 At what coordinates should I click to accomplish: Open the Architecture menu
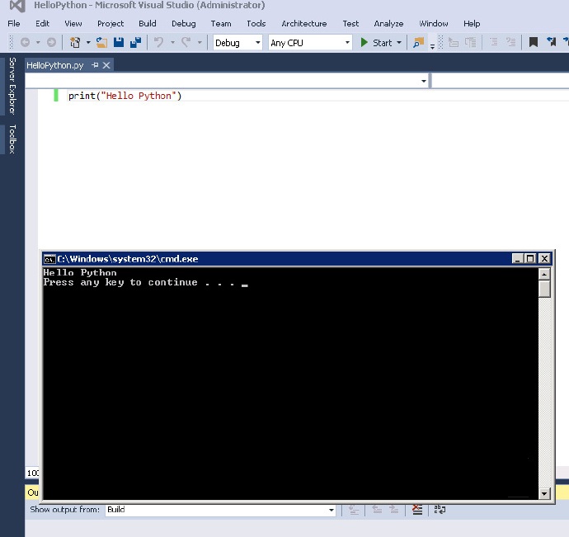(x=303, y=24)
